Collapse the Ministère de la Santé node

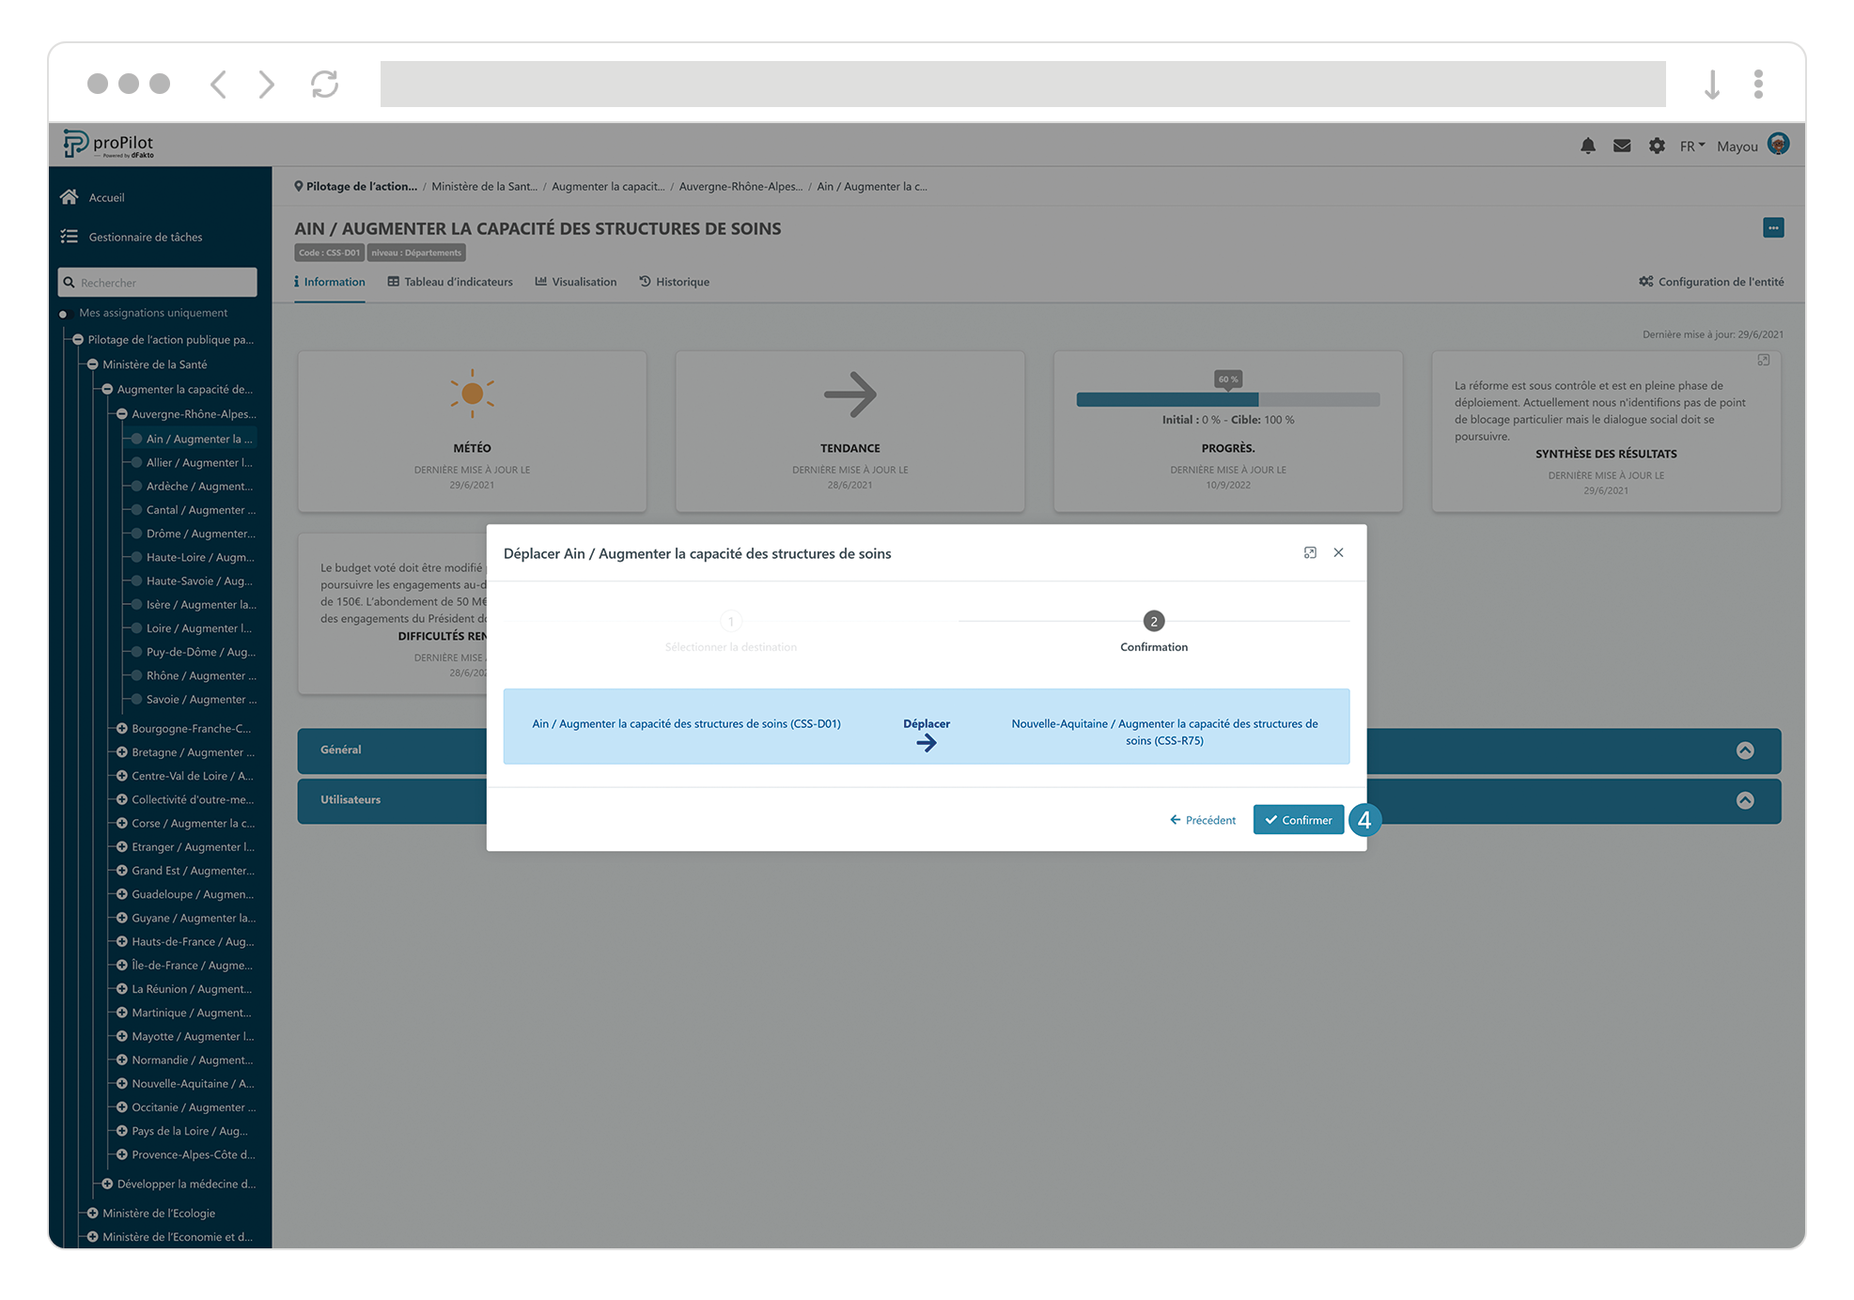93,364
